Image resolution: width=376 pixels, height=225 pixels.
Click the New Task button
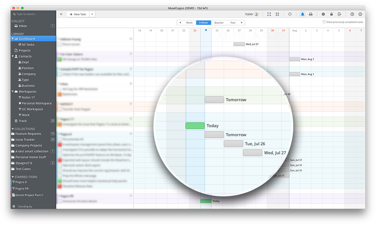(x=78, y=14)
